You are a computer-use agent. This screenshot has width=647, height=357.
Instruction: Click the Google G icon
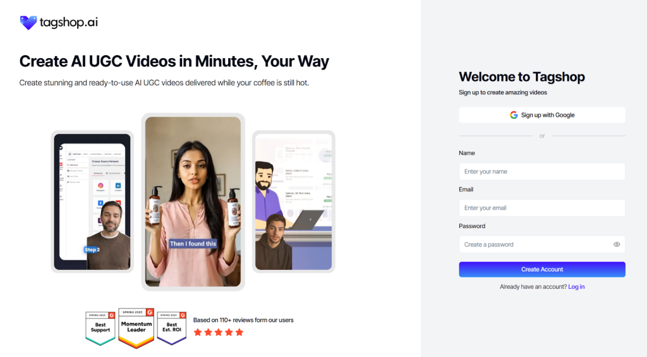pyautogui.click(x=513, y=115)
